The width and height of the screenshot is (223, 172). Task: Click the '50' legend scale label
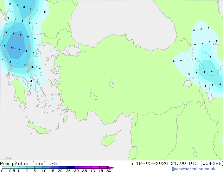[109, 171]
